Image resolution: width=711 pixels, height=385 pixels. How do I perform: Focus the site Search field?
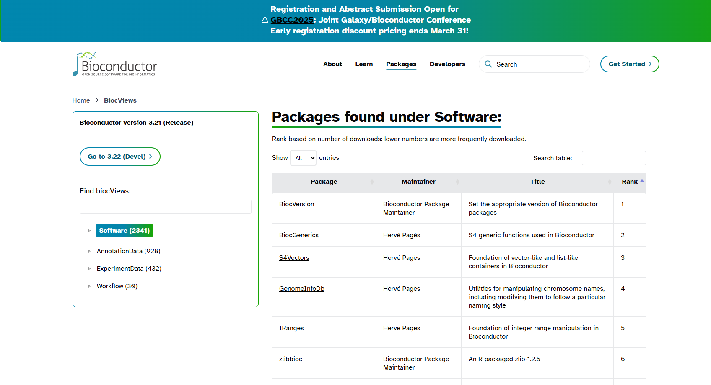[535, 64]
